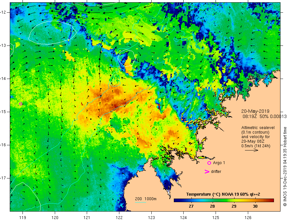Click the "Argo 1" legend label
287x221 pixels.
pos(219,163)
